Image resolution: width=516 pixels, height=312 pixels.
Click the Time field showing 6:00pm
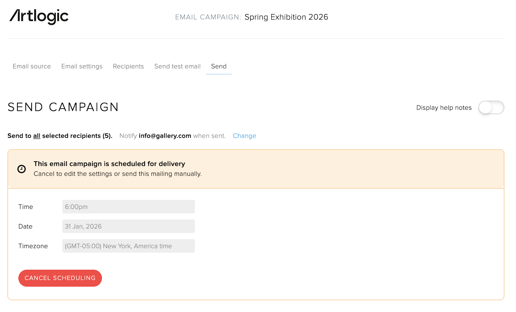click(128, 207)
